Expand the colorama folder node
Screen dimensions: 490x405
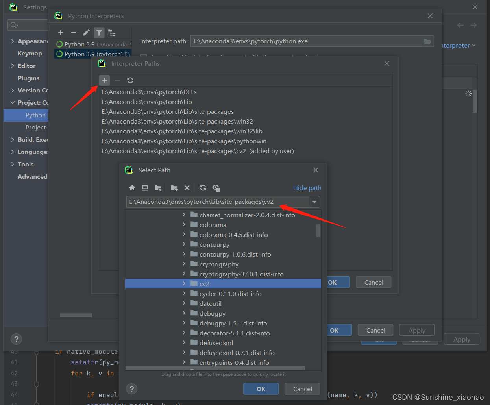click(184, 224)
